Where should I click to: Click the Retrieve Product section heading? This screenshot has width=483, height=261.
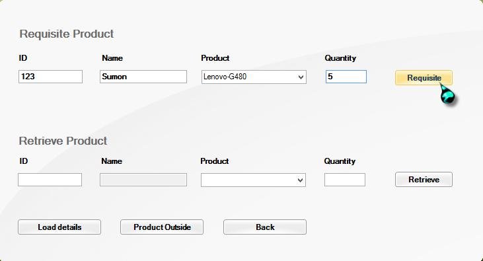pyautogui.click(x=63, y=141)
